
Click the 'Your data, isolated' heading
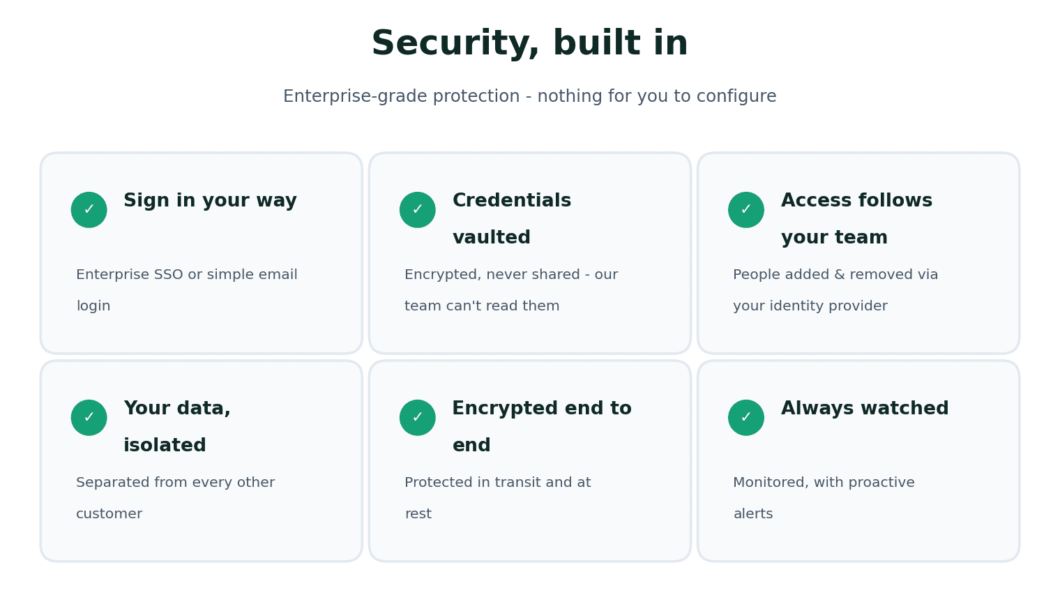177,427
